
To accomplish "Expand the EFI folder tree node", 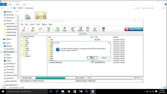I will pos(22,46).
